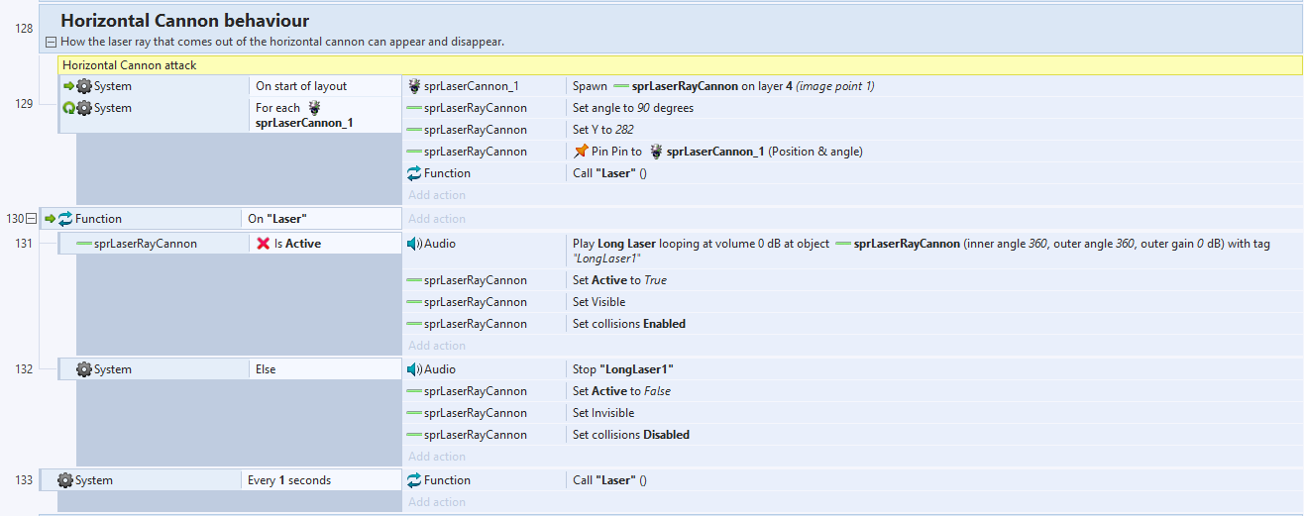The image size is (1304, 516).
Task: Click event number 131 in the margin
Action: click(24, 244)
